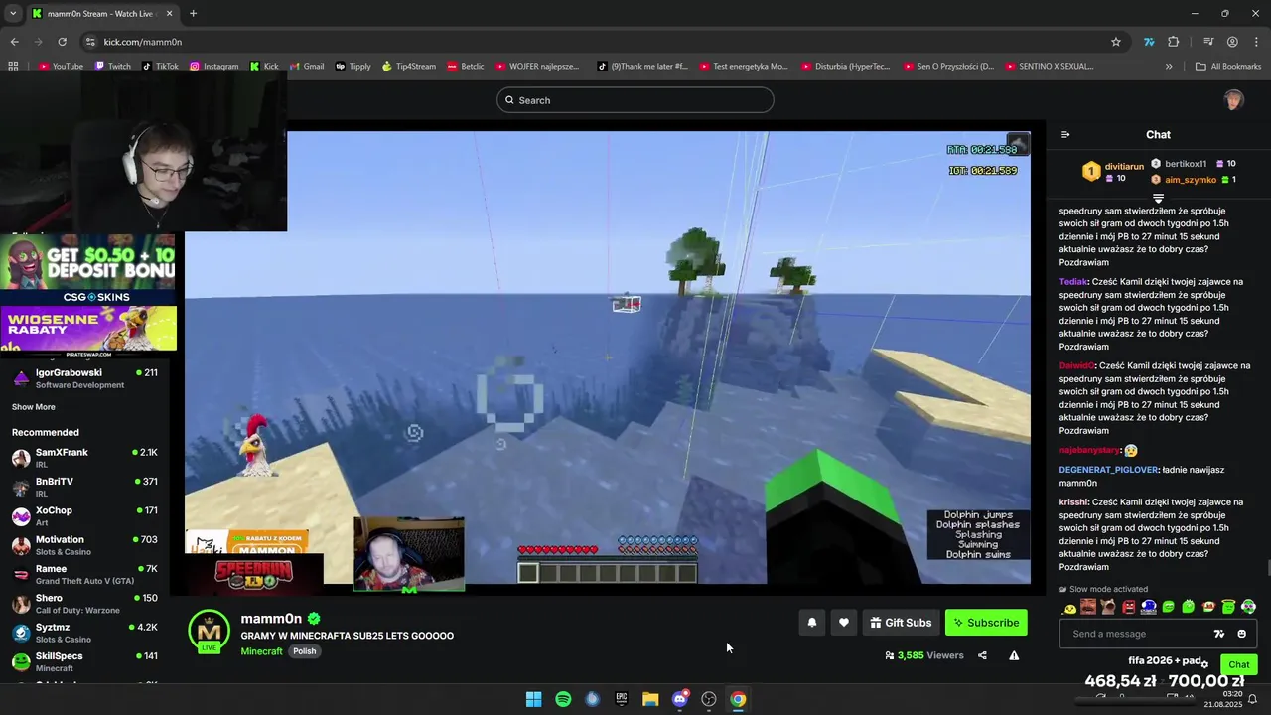Reload the page in Chrome
1271x715 pixels.
[x=62, y=42]
